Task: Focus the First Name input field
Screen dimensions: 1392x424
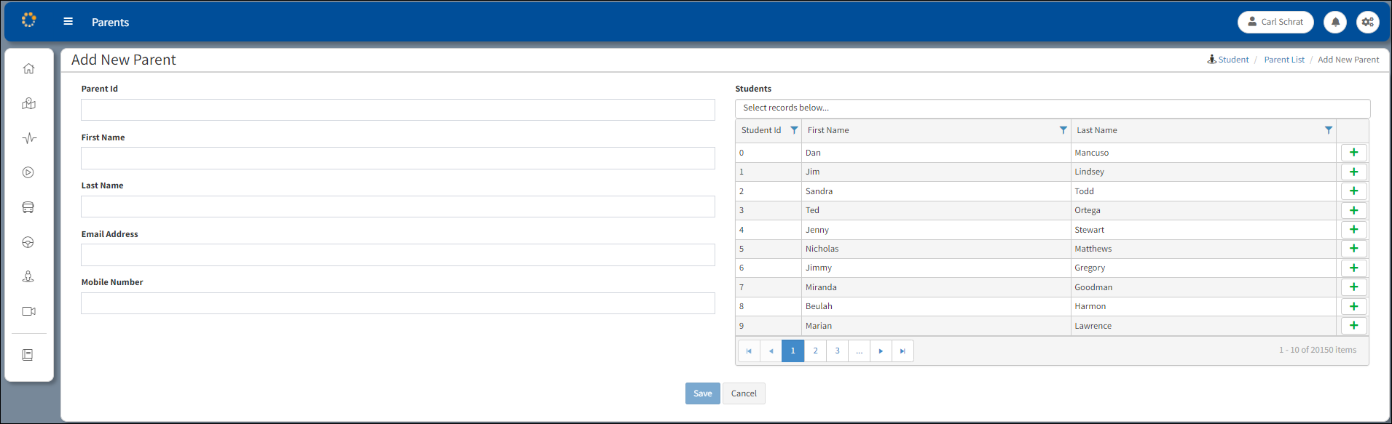Action: click(398, 158)
